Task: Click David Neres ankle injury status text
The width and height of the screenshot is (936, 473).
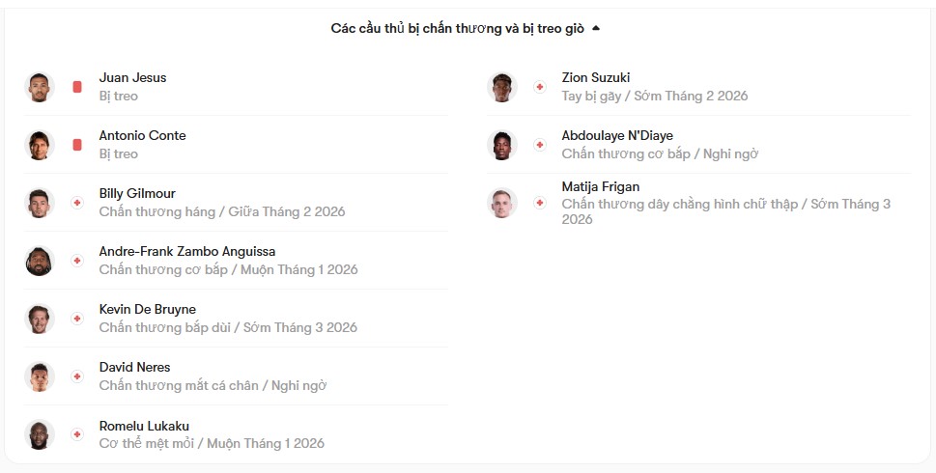Action: [213, 385]
